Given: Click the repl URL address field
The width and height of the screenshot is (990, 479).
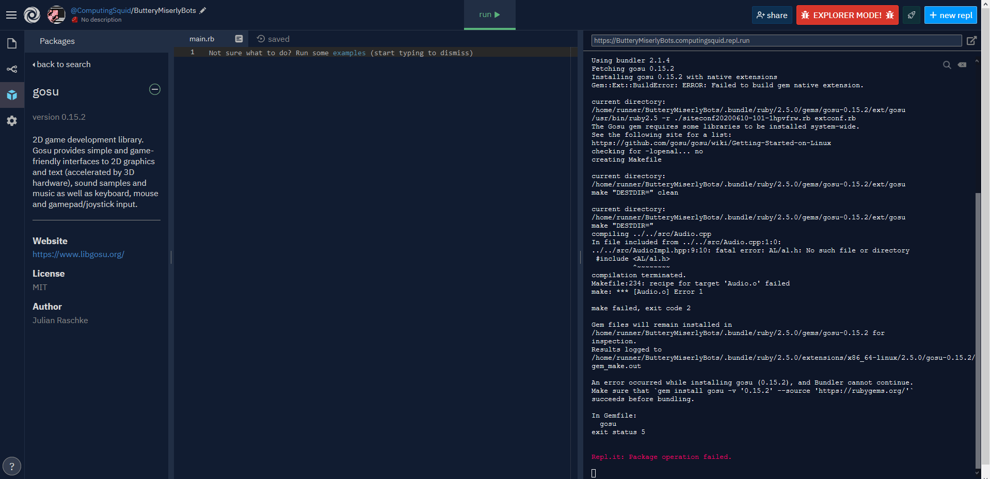Looking at the screenshot, I should pos(776,40).
